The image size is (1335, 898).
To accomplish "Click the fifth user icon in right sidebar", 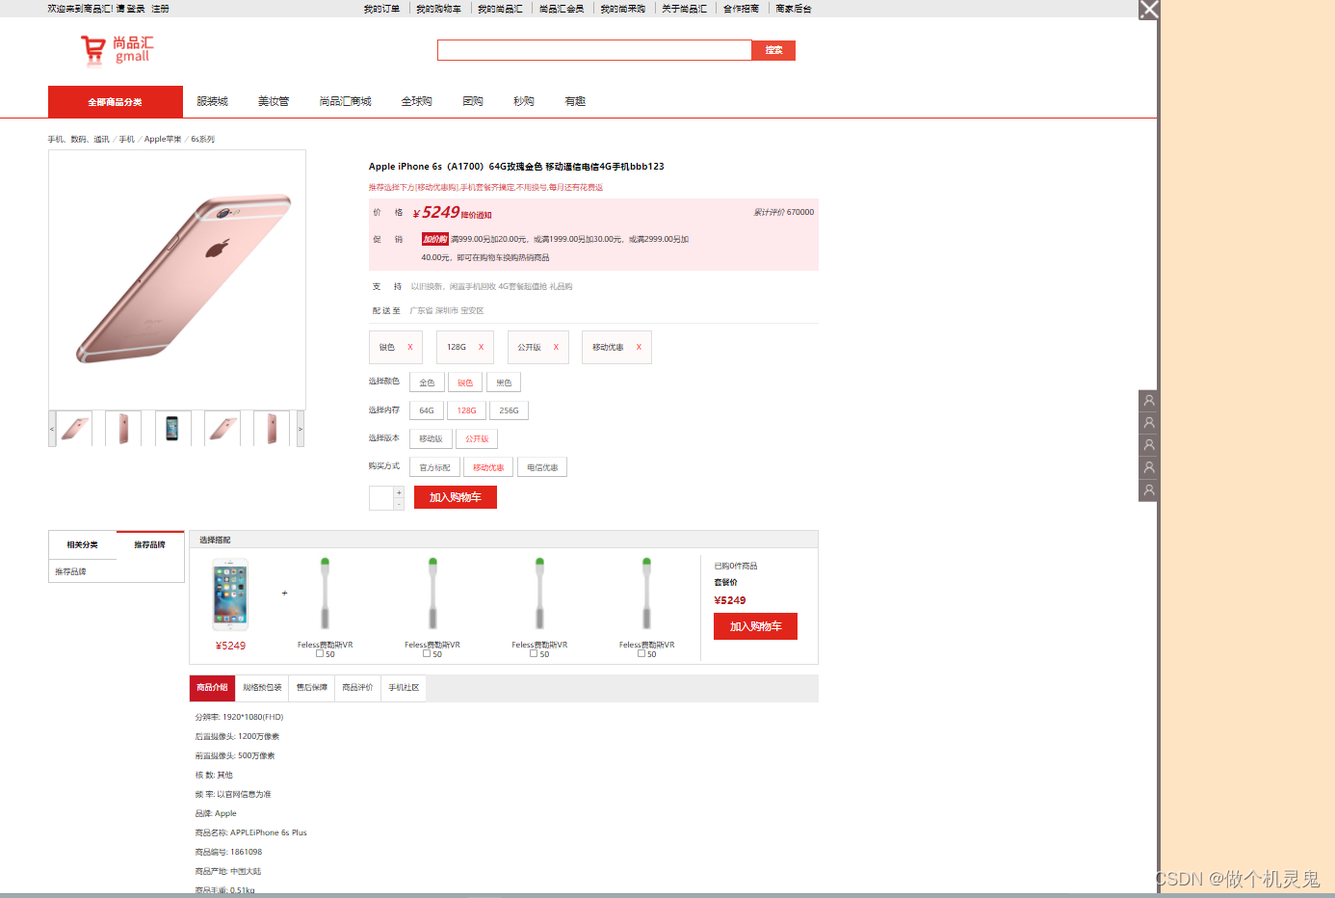I will [x=1148, y=490].
